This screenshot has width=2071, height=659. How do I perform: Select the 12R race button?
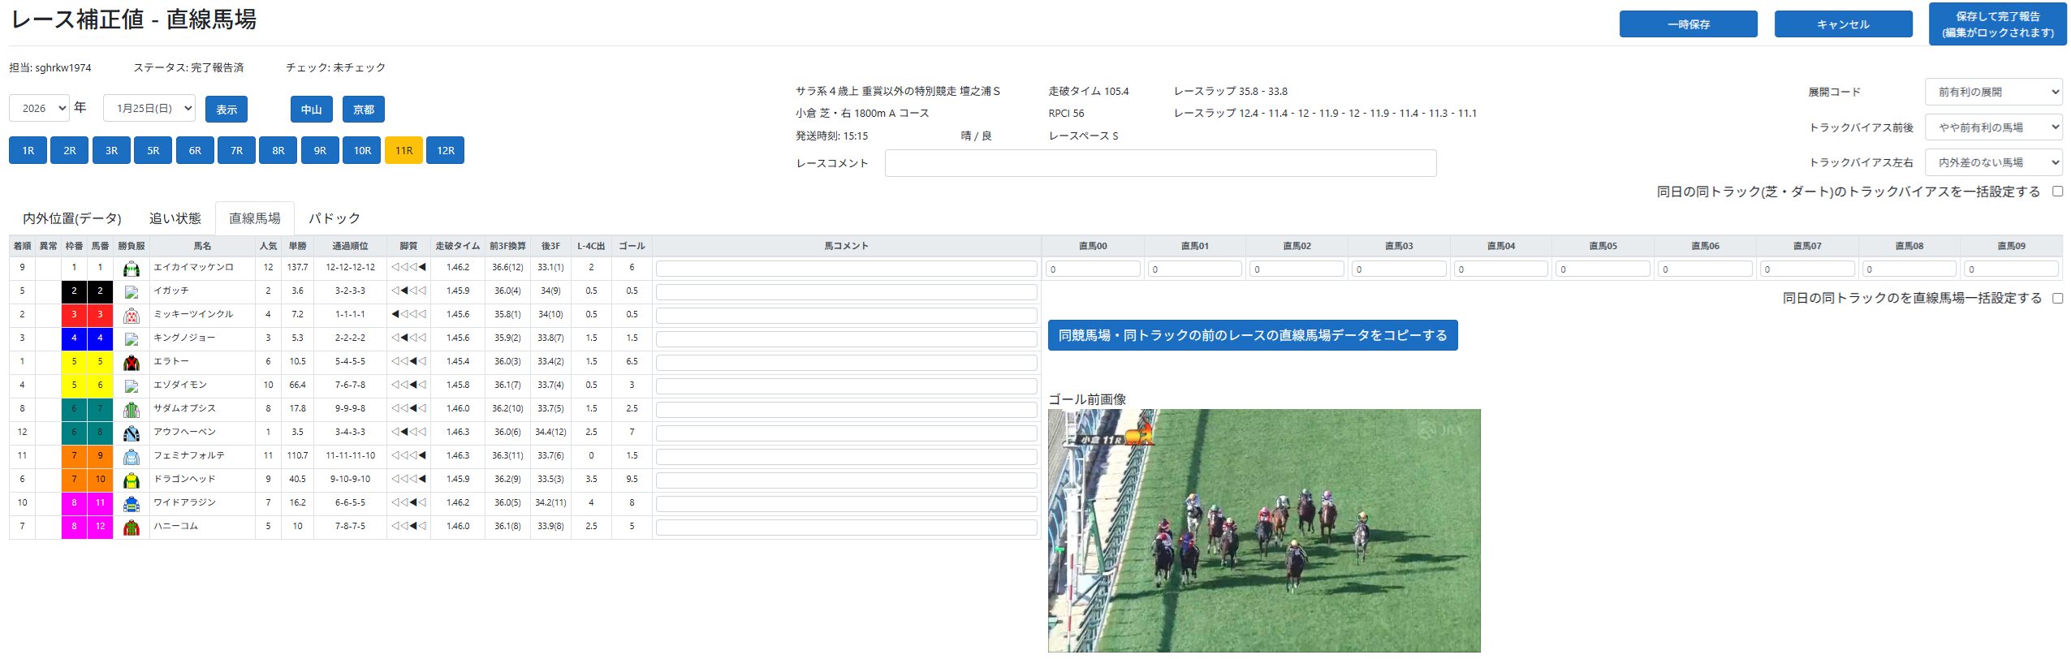pyautogui.click(x=445, y=150)
